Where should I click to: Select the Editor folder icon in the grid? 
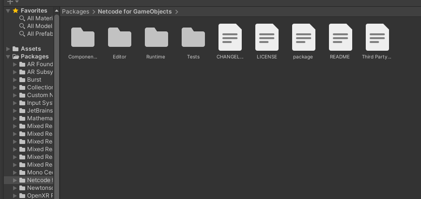click(120, 37)
